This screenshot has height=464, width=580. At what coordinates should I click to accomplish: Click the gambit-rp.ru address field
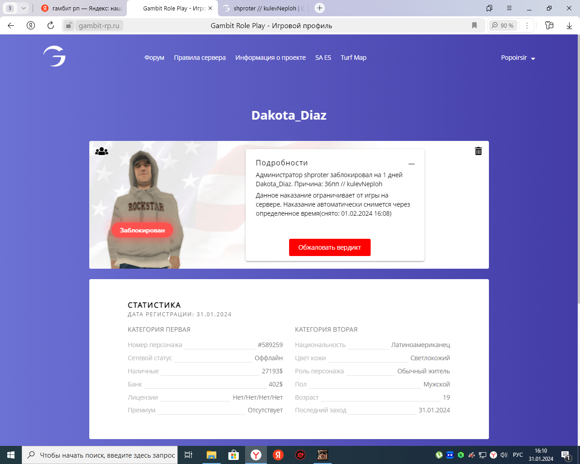click(99, 26)
